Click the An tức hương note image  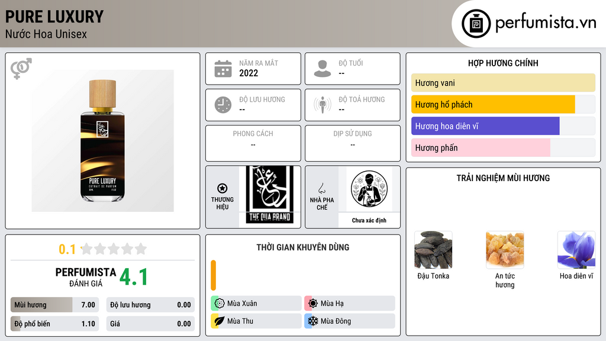click(x=505, y=250)
